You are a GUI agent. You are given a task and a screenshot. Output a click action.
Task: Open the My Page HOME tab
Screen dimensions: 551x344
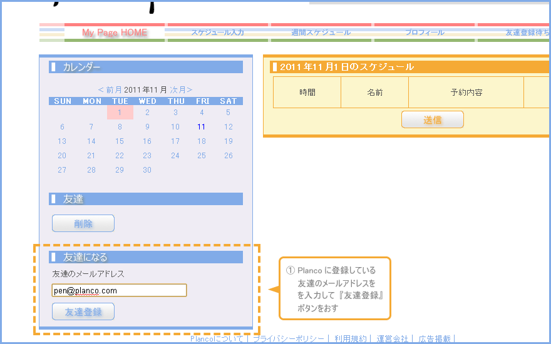click(x=115, y=33)
